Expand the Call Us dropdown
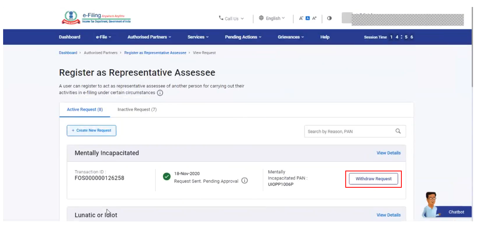This screenshot has height=239, width=480. pos(234,18)
